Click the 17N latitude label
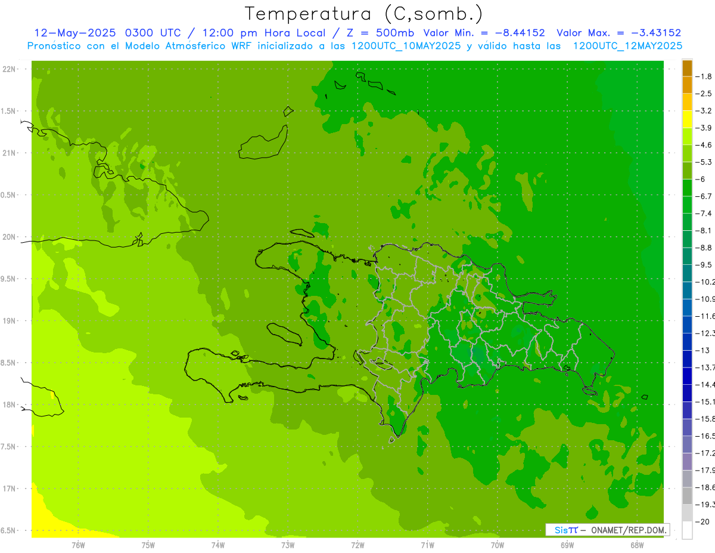Image resolution: width=715 pixels, height=553 pixels. coord(10,489)
